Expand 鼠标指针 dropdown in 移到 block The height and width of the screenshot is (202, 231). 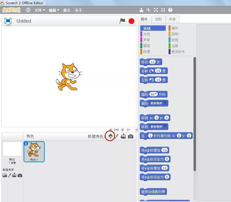[x=165, y=127]
